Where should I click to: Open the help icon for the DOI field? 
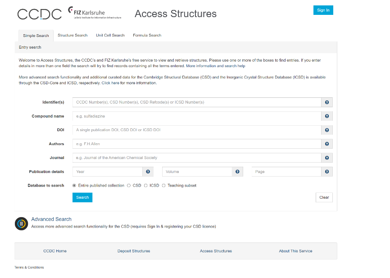[327, 130]
